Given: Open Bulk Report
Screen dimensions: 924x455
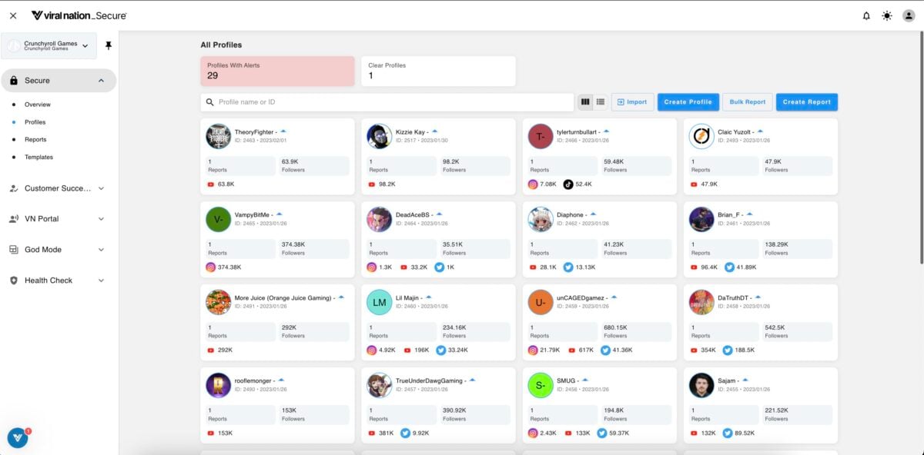Looking at the screenshot, I should [x=747, y=101].
